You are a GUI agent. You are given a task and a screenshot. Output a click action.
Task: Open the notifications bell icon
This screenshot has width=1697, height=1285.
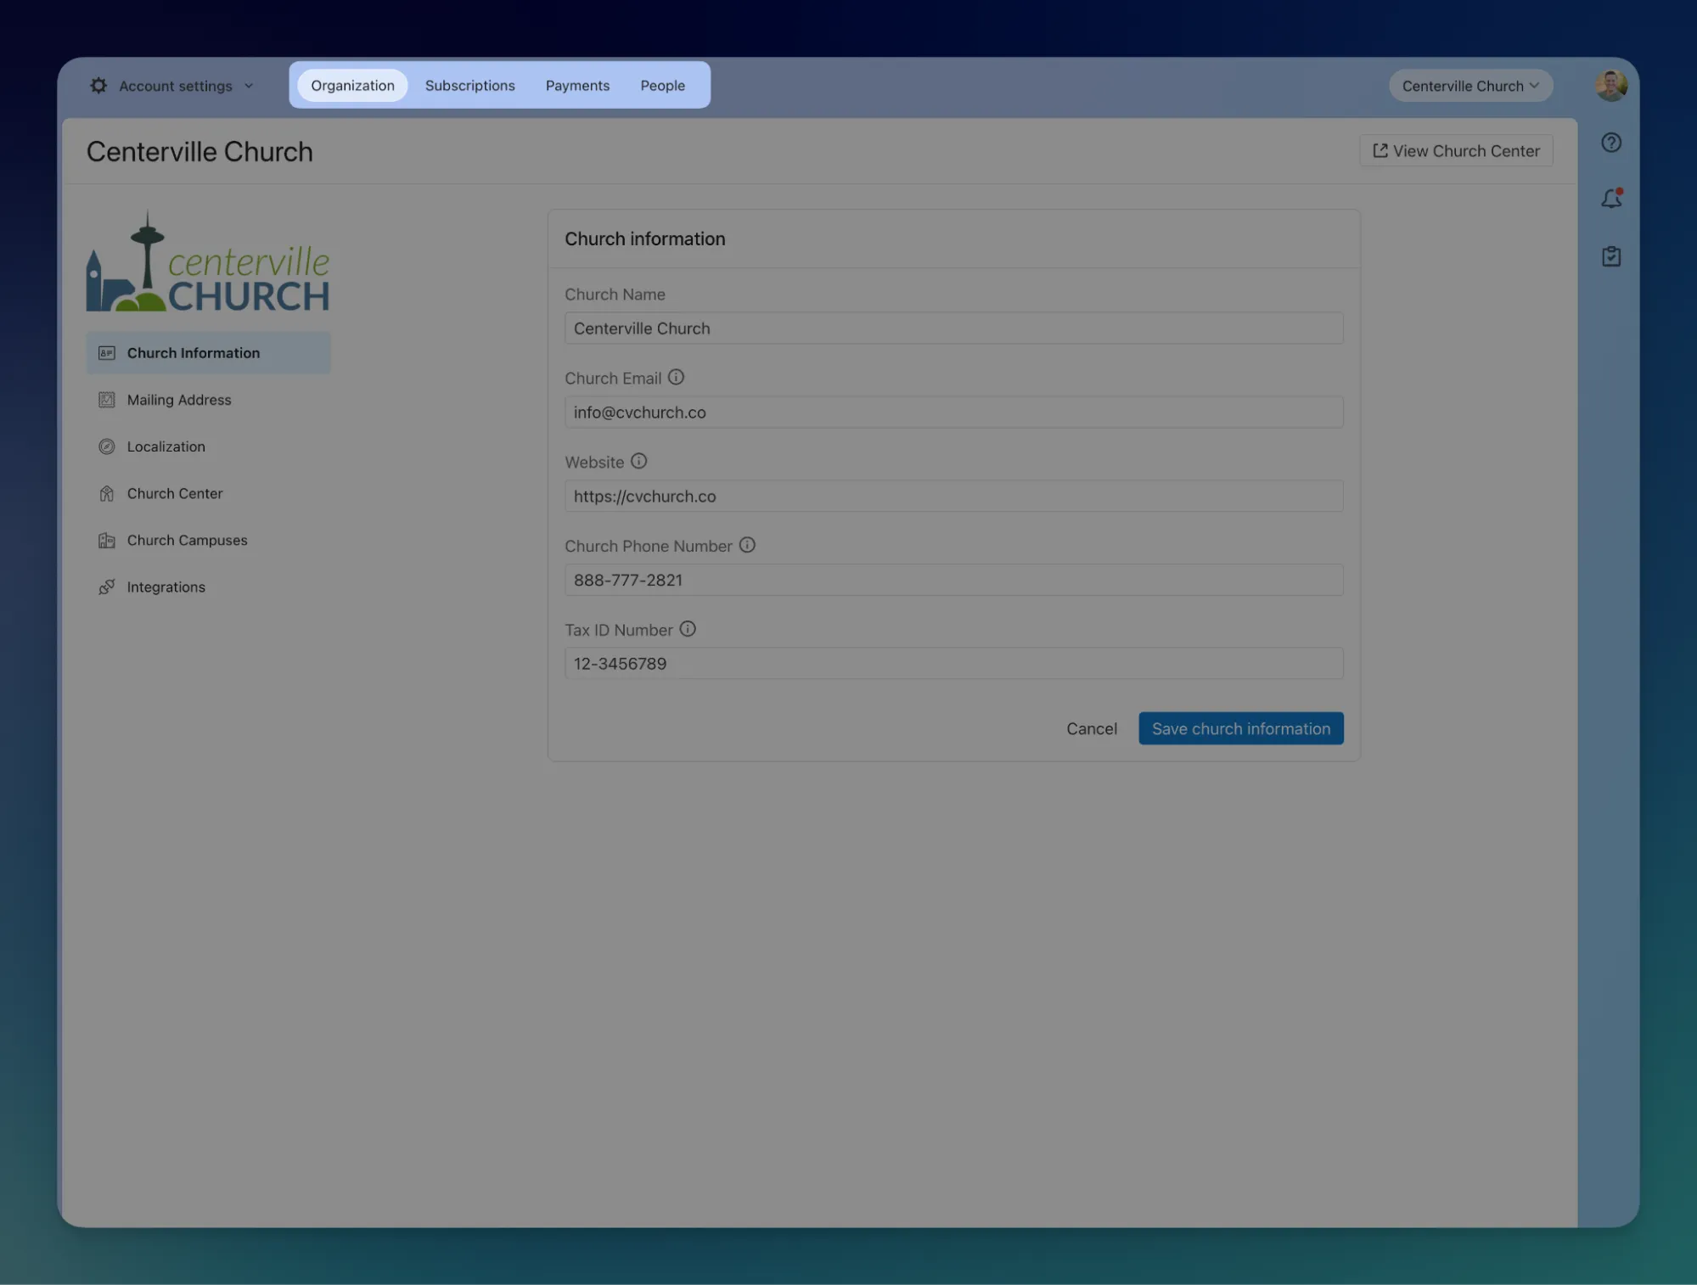coord(1610,199)
